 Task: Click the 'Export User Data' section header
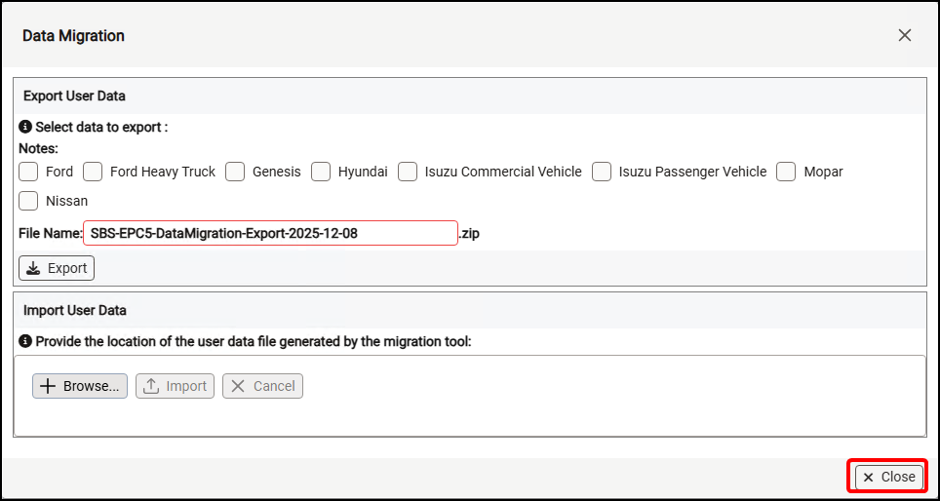click(74, 96)
